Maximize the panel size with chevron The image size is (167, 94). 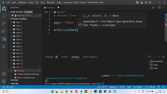click(x=159, y=57)
